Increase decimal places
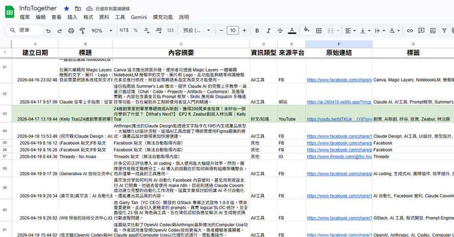 pos(158,30)
